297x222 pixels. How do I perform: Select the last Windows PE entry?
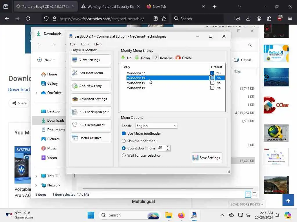136,88
